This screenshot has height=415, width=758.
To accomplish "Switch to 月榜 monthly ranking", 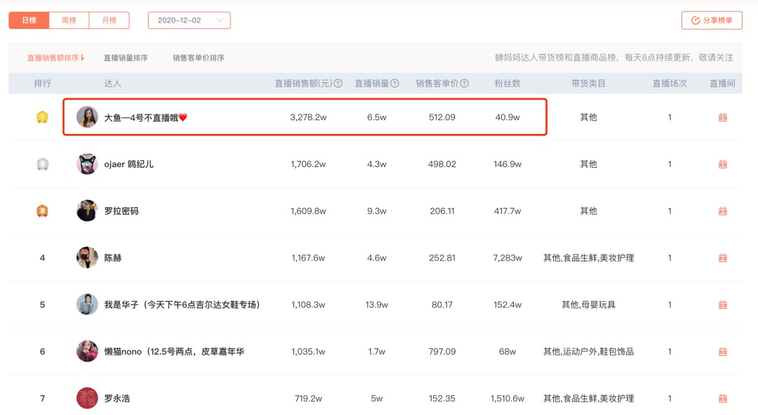I will (x=109, y=20).
